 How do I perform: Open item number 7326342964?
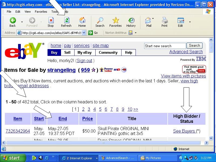tap(18, 131)
